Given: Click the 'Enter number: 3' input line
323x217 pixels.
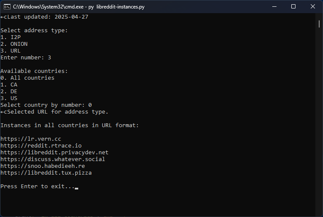Looking at the screenshot, I should pyautogui.click(x=26, y=58).
